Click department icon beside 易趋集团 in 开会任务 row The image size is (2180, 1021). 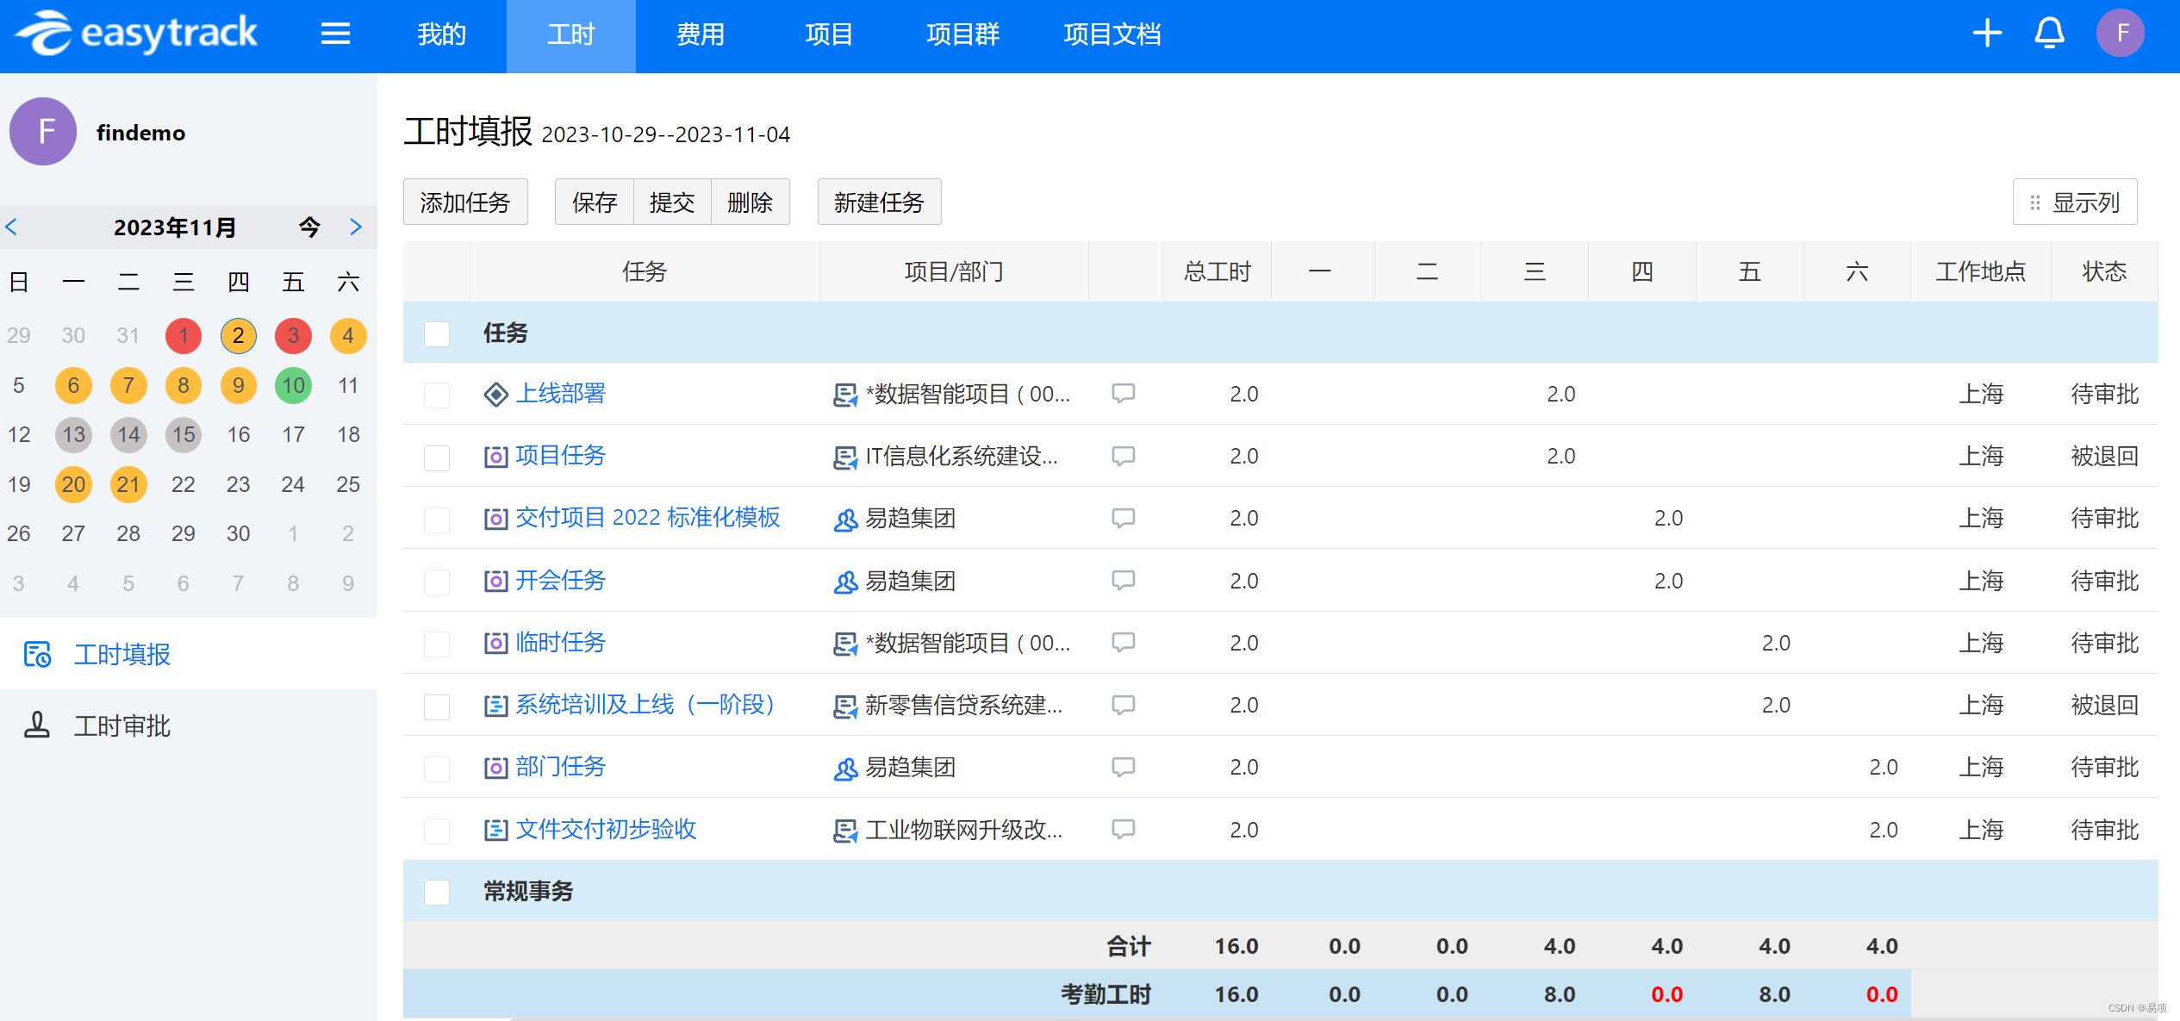tap(845, 582)
